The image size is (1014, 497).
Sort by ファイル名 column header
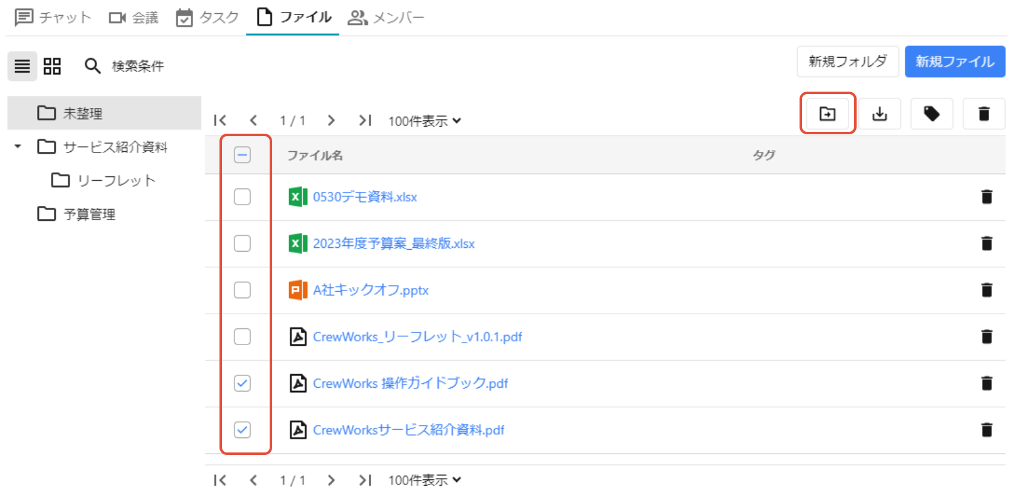click(x=315, y=155)
